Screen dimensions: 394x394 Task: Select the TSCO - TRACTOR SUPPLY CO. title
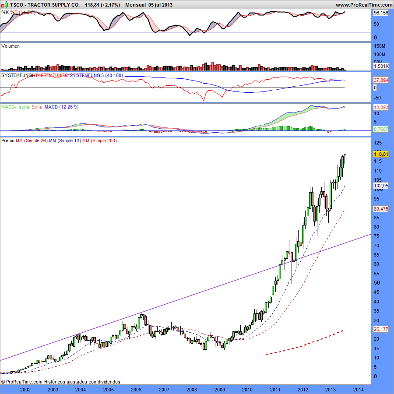coord(45,5)
